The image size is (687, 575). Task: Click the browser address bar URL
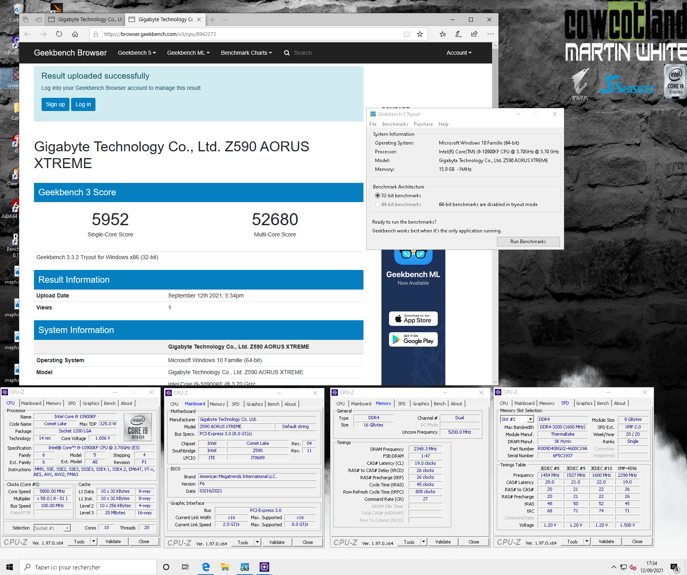[160, 34]
